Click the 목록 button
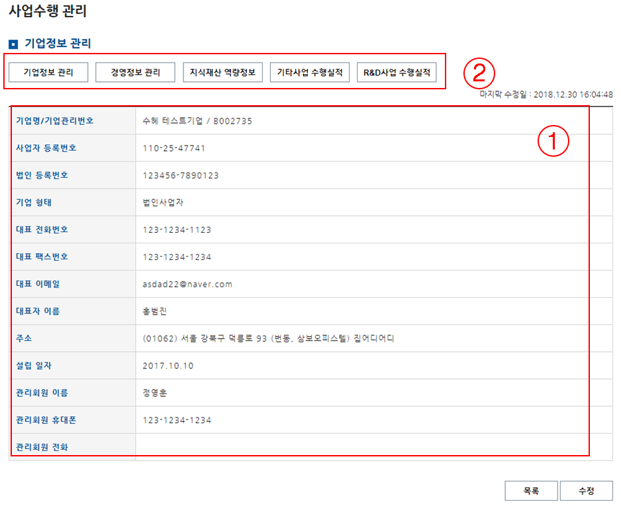The height and width of the screenshot is (508, 621). pos(531,491)
